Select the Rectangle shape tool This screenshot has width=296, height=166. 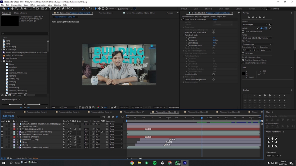coord(43,9)
